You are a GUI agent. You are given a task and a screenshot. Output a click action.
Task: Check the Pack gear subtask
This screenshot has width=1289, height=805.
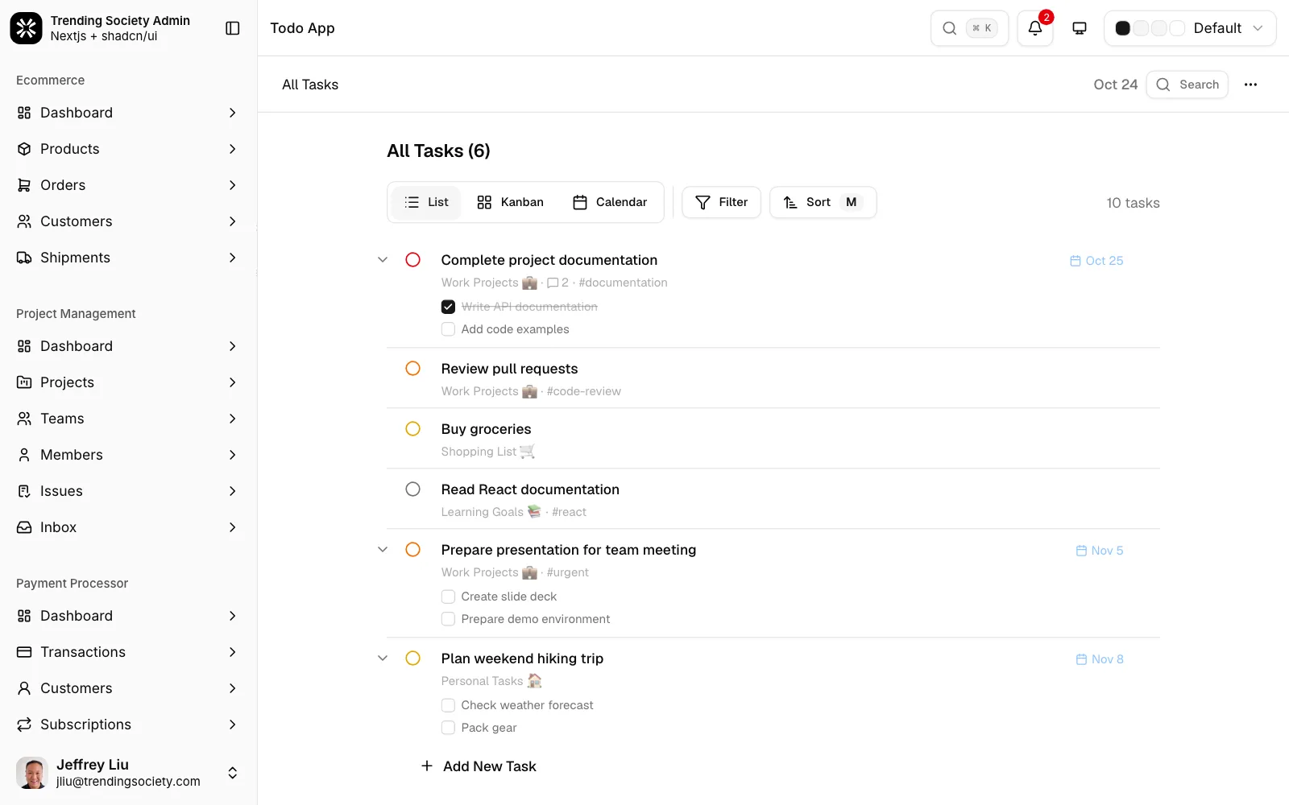point(448,728)
